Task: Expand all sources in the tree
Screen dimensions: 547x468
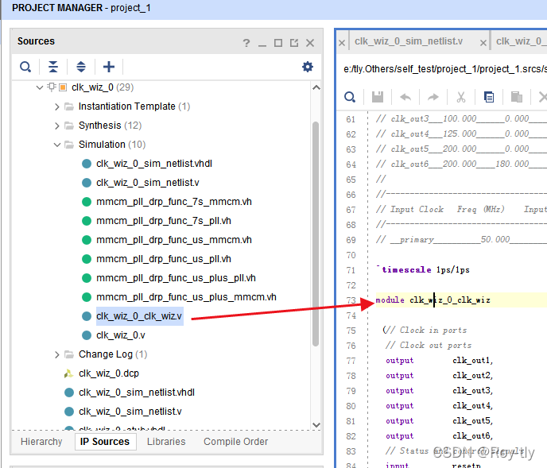Action: (x=81, y=67)
